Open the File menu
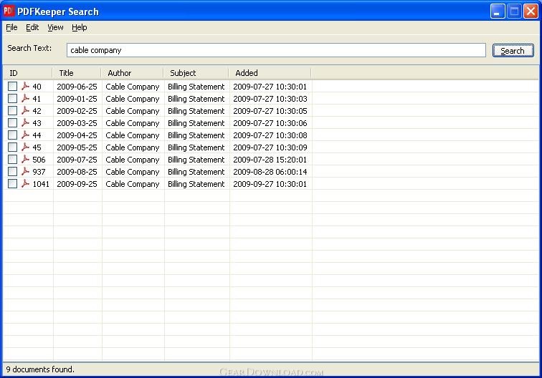Image resolution: width=542 pixels, height=378 pixels. 11,27
